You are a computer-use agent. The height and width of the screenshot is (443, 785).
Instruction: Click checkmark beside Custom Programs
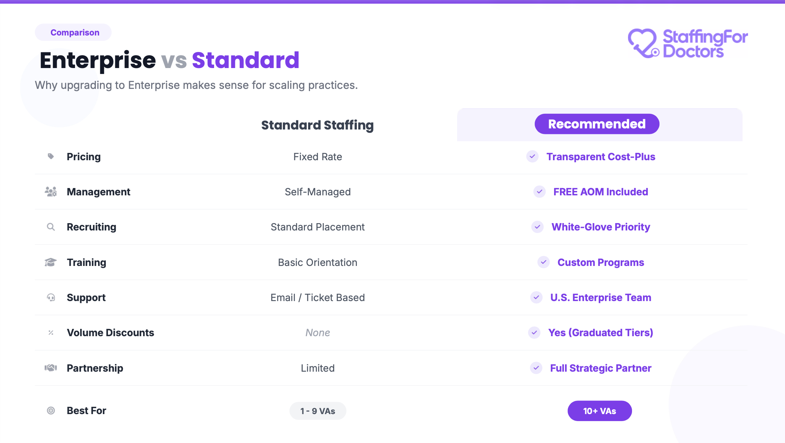[543, 262]
